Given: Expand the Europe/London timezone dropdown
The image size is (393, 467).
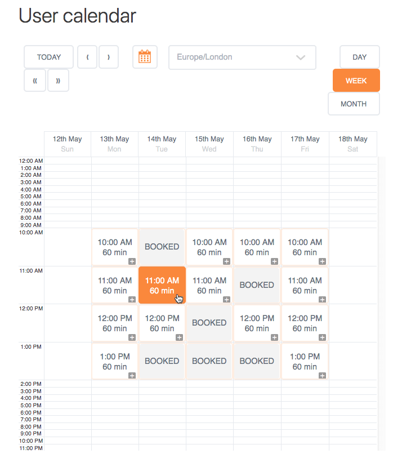Looking at the screenshot, I should click(242, 57).
